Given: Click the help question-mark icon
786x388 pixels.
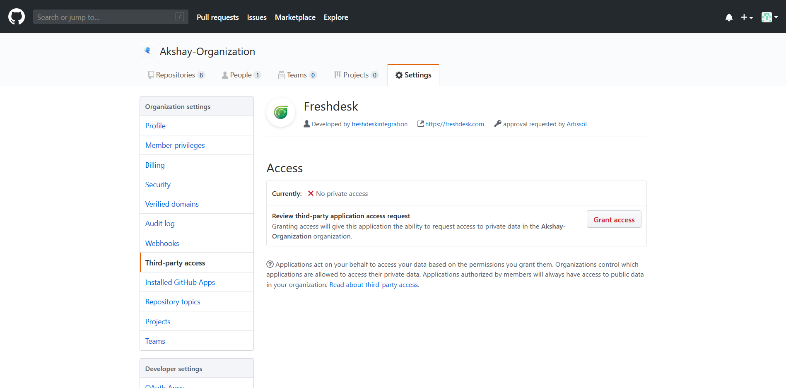Looking at the screenshot, I should [270, 264].
